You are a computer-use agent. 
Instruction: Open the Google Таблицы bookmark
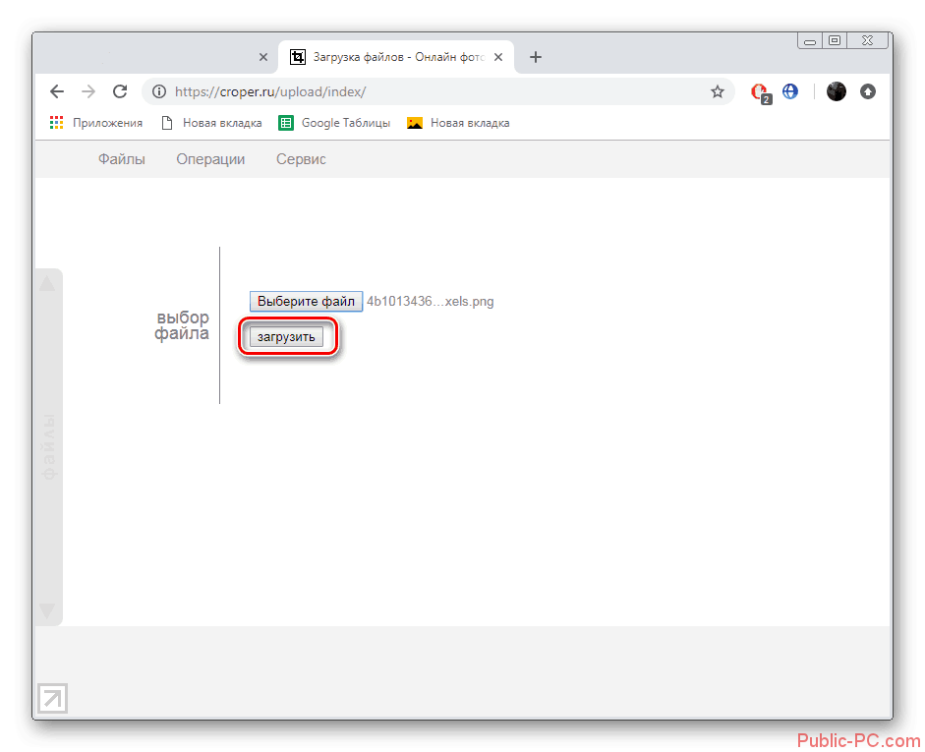click(x=334, y=123)
